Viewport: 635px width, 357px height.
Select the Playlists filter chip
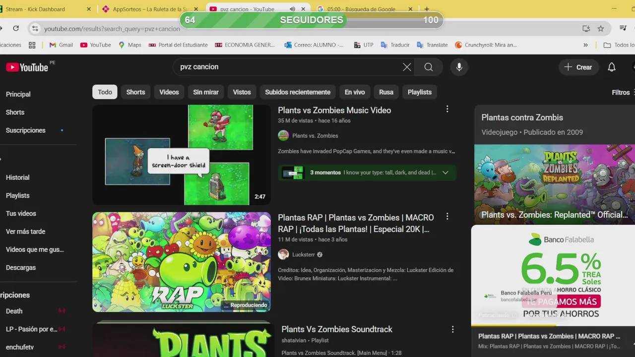pos(420,92)
